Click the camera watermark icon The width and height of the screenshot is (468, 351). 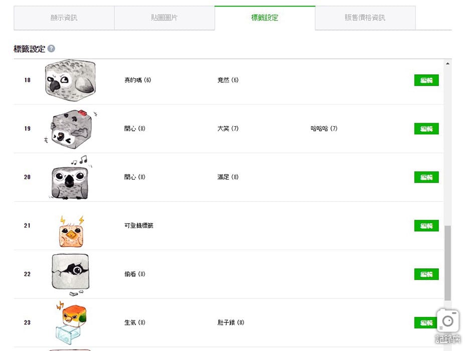tap(447, 321)
